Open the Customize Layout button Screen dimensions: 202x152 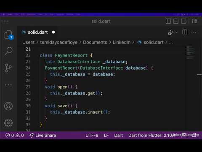point(195,21)
